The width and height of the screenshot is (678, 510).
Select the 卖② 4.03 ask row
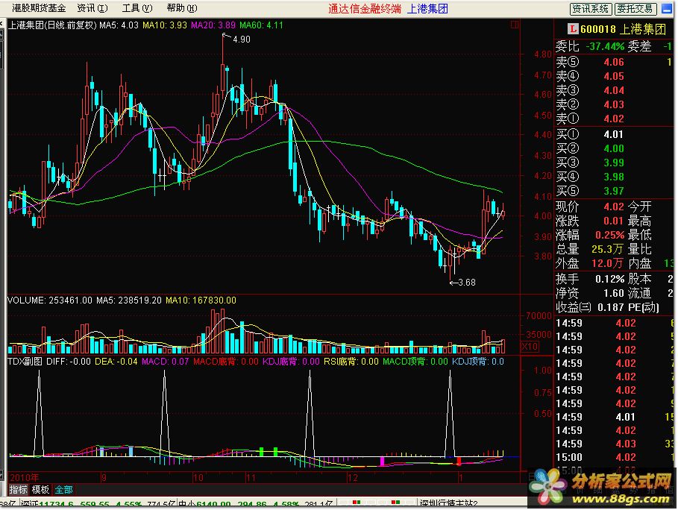(x=614, y=104)
